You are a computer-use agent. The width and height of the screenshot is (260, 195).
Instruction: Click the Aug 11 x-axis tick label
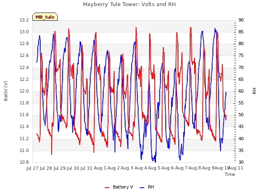tap(236, 168)
